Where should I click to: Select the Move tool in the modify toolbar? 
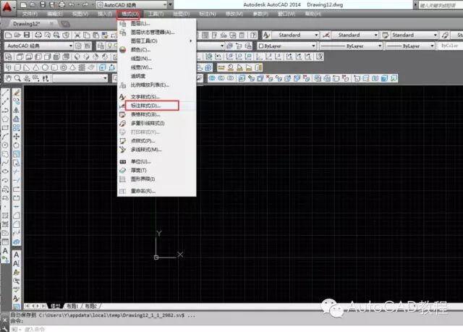click(x=17, y=136)
